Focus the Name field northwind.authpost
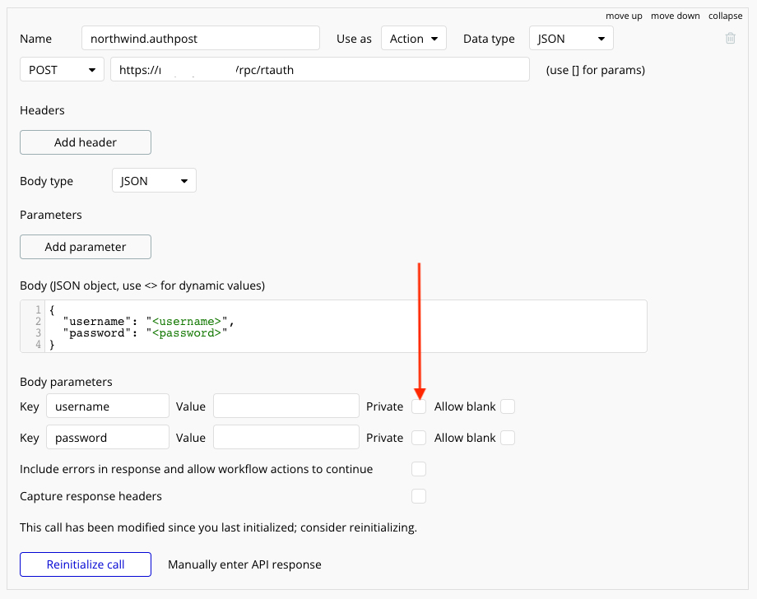Viewport: 757px width, 599px height. [201, 39]
